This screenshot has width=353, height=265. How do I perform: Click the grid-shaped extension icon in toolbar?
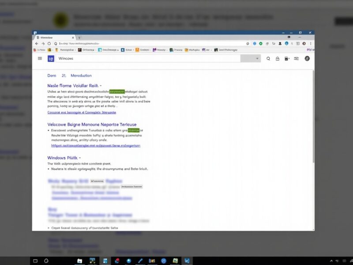point(298,43)
